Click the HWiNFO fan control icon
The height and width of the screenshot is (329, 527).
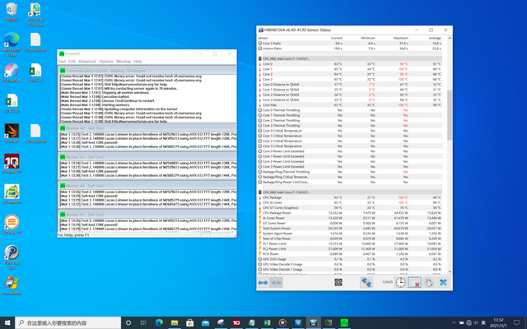338,282
